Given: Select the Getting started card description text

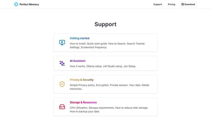Looking at the screenshot, I should 107,46.
